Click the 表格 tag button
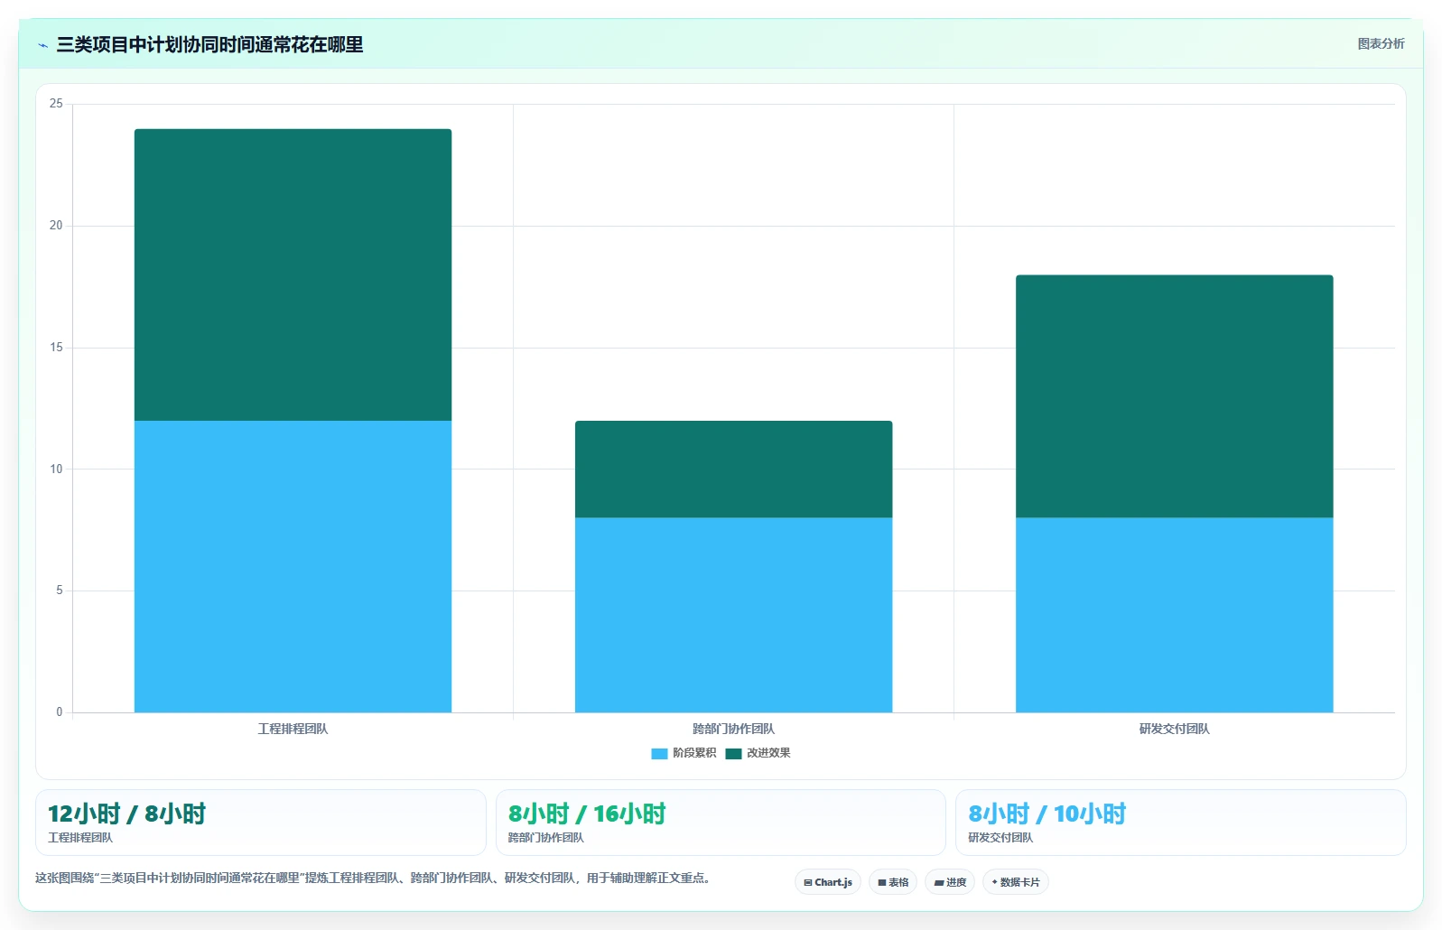The height and width of the screenshot is (930, 1442). pos(893,882)
